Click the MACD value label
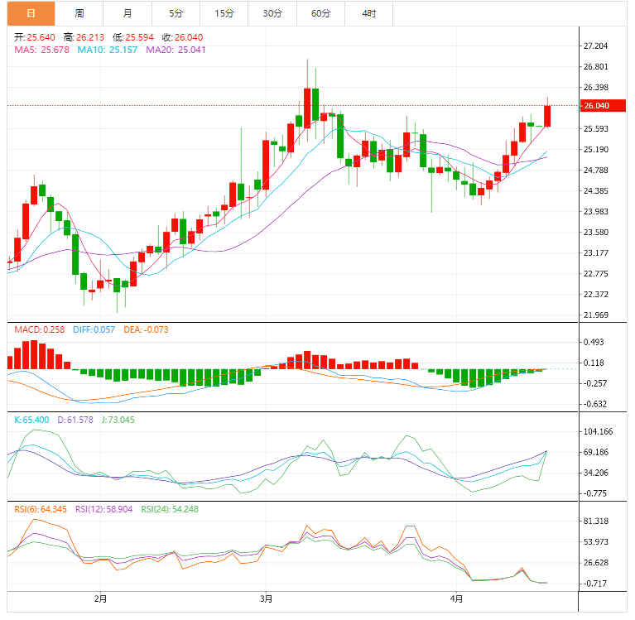Screen dimensions: 635x620 tap(37, 329)
